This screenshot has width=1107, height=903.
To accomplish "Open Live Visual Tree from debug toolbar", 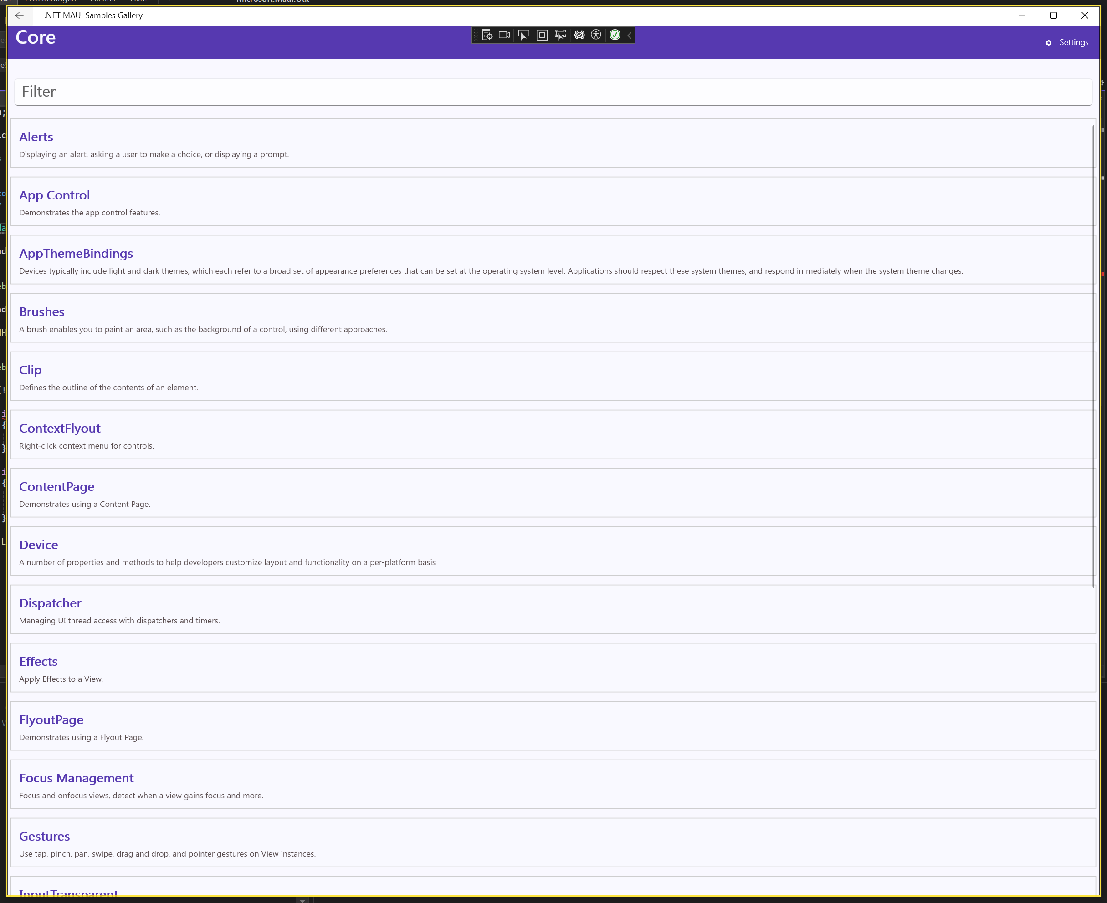I will [487, 35].
